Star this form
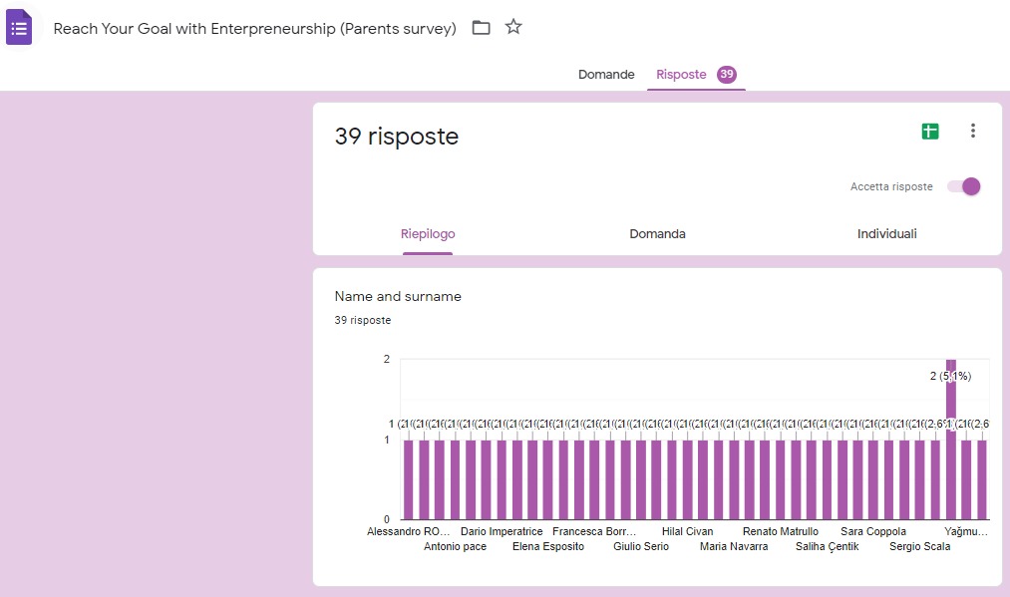This screenshot has height=597, width=1010. [x=513, y=28]
